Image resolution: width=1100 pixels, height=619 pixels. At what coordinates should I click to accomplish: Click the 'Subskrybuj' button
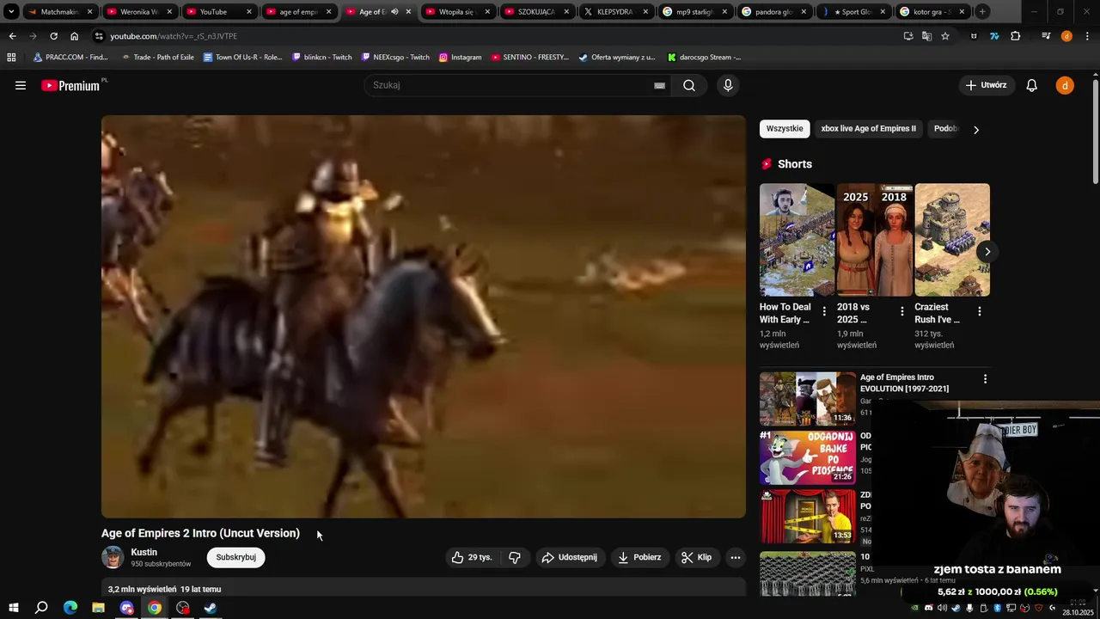tap(236, 557)
